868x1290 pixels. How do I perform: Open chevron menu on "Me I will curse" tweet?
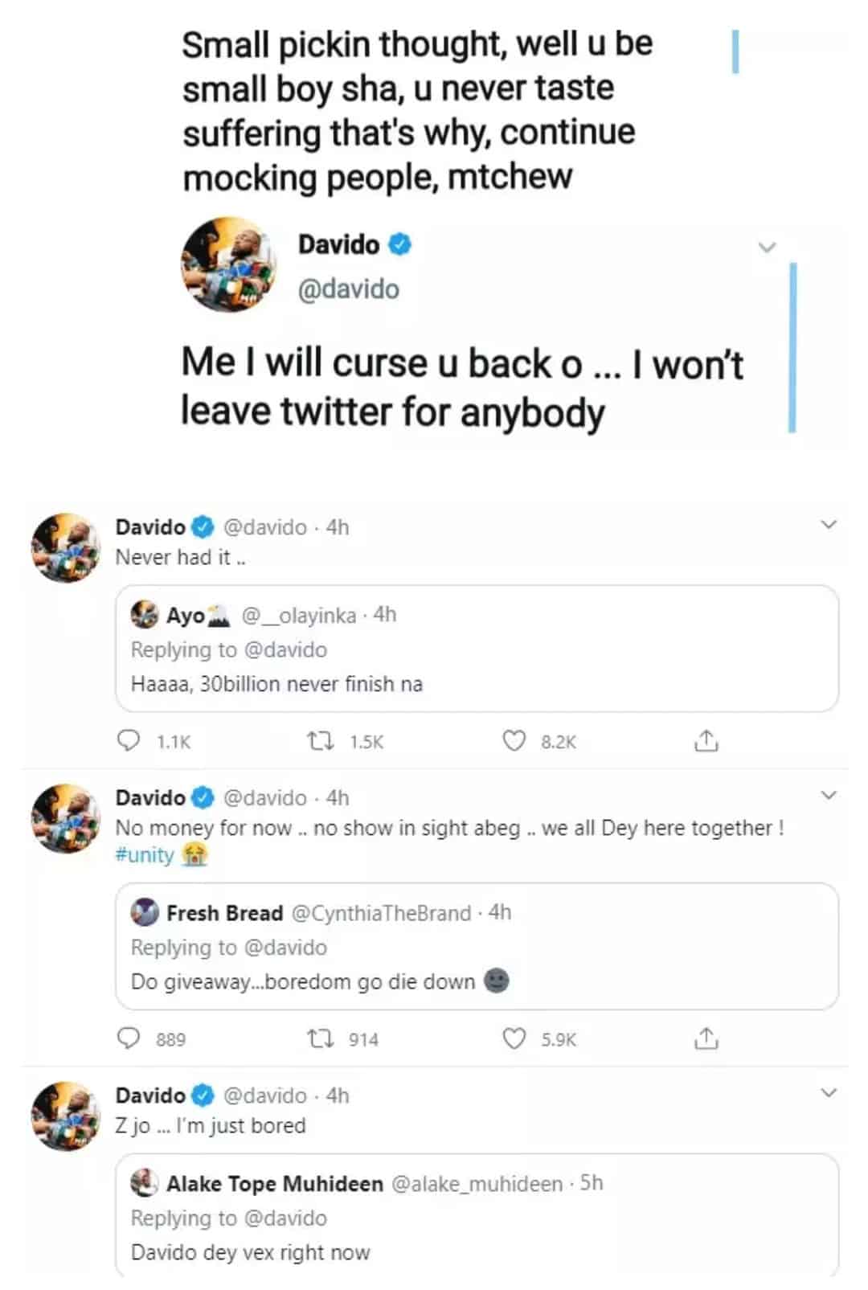768,247
